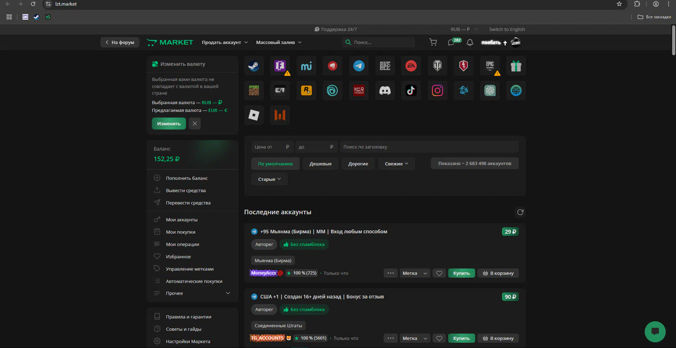Open the MoneyAccs seller profile

264,273
